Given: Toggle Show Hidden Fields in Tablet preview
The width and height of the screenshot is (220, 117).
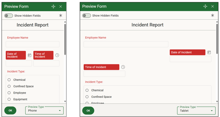Looking at the screenshot, I should tap(86, 15).
